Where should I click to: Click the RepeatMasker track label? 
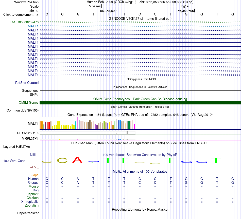[28, 213]
